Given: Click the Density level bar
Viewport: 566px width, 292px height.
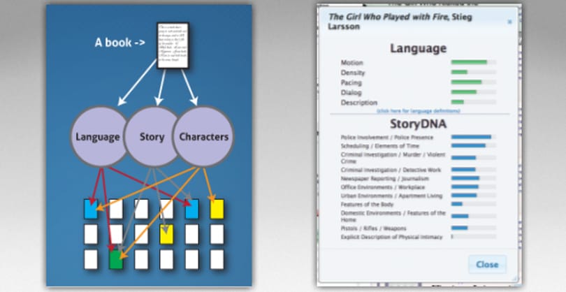Looking at the screenshot, I should [473, 72].
